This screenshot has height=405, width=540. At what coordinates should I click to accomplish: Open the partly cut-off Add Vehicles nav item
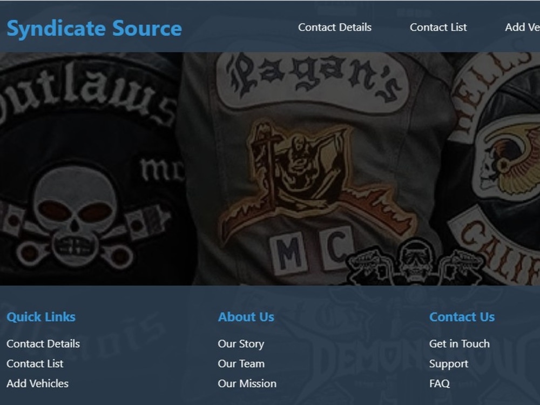click(x=522, y=27)
